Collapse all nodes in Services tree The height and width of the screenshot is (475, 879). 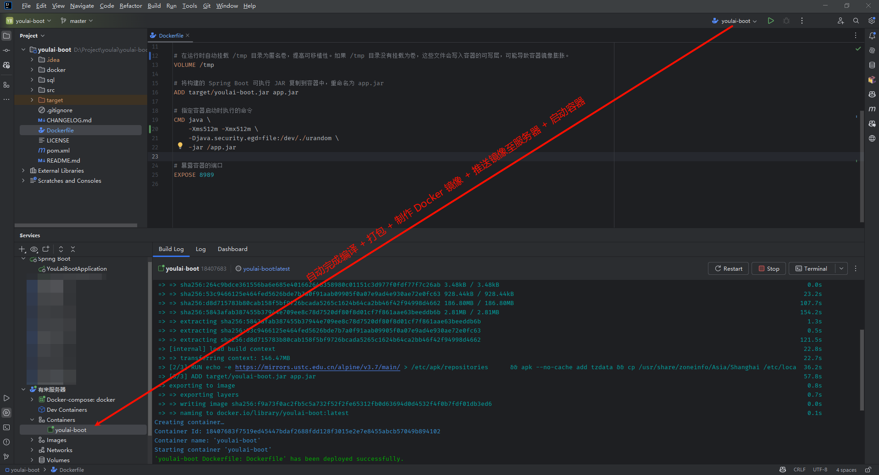pos(73,249)
